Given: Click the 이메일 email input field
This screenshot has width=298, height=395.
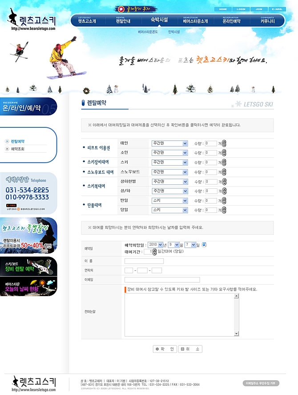Looking at the screenshot, I should pyautogui.click(x=162, y=280).
